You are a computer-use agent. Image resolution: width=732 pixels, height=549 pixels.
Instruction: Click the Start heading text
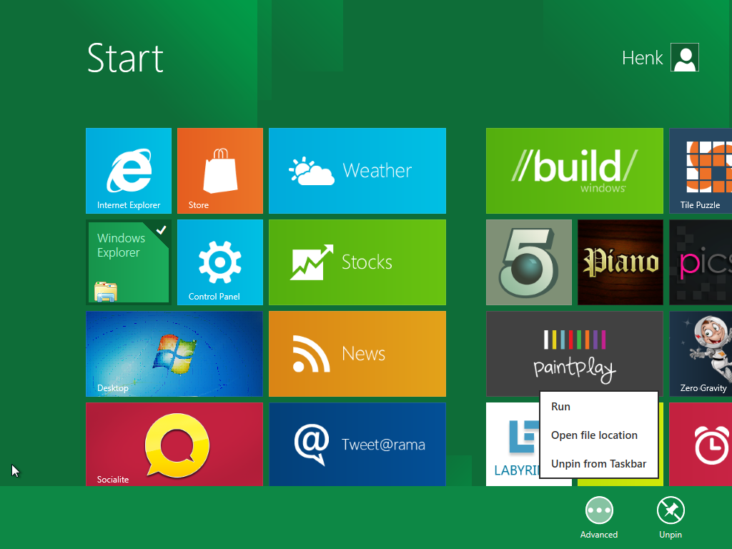[x=125, y=59]
